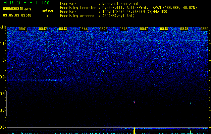211x134 pixels.
Task: Click the 0950 time marker
Action: click(x=204, y=29)
